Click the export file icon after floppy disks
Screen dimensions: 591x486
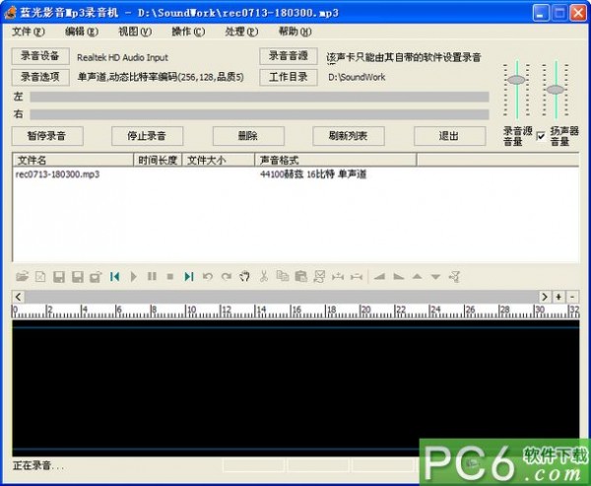[96, 277]
